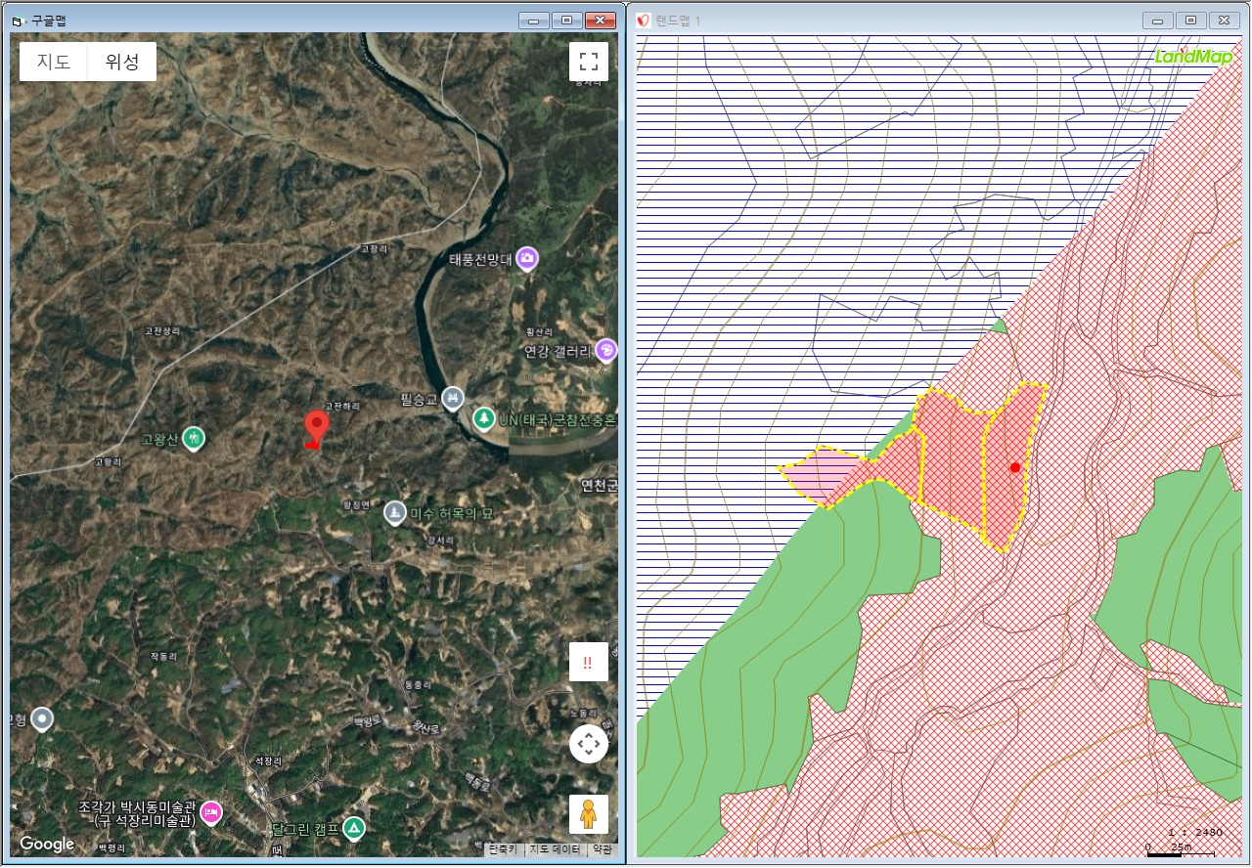Screen dimensions: 1252x868
Task: Select 연강 갤러리 marker icon
Action: pos(606,350)
